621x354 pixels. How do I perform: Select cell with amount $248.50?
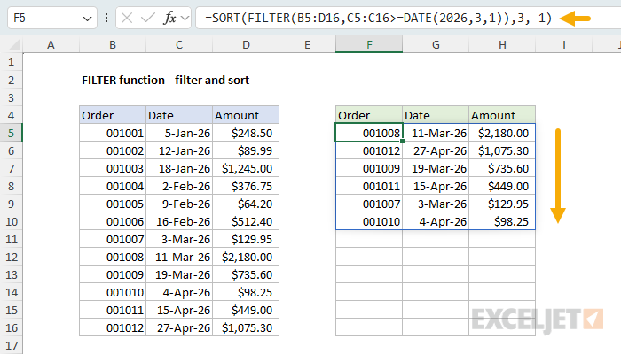pos(246,133)
